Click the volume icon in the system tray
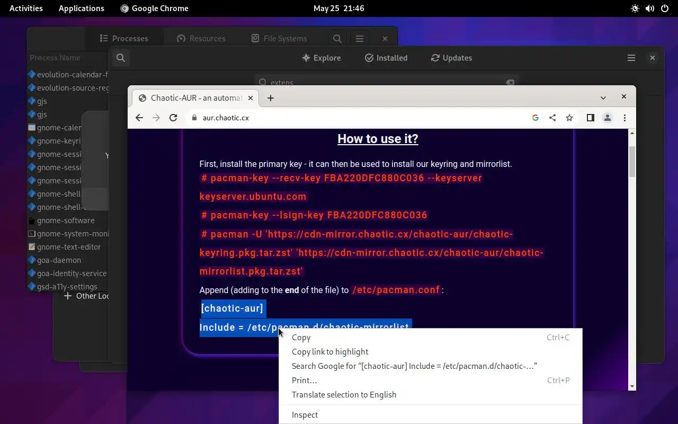 (x=650, y=8)
